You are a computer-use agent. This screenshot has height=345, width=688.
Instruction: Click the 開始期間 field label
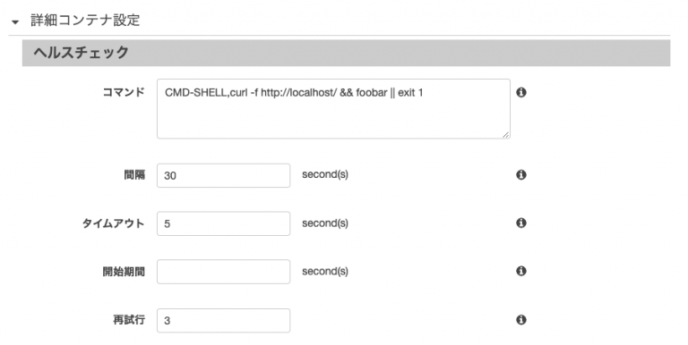coord(124,272)
